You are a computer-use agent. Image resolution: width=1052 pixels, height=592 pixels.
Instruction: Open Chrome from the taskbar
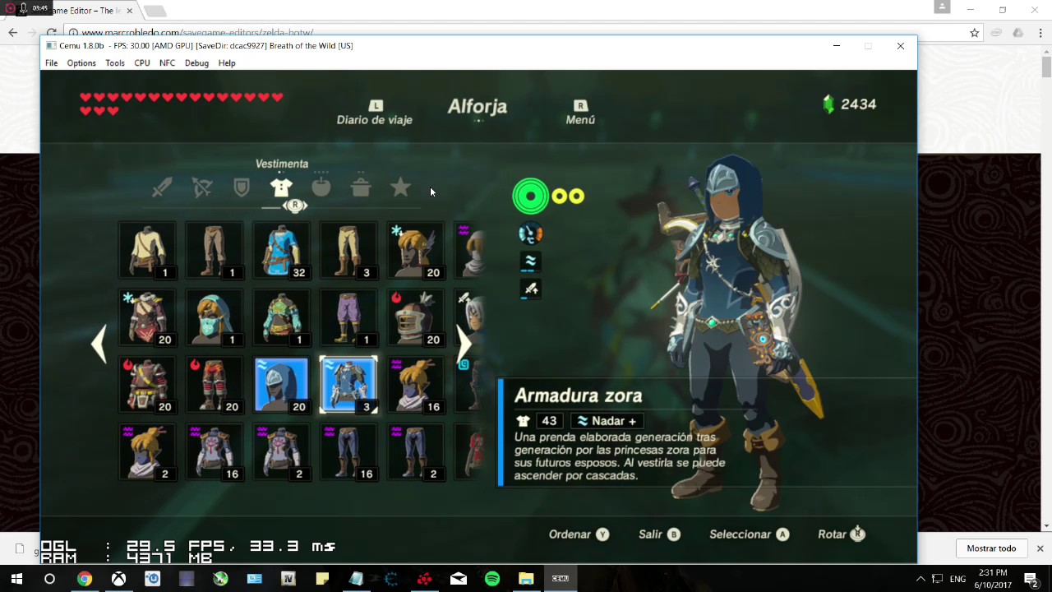pyautogui.click(x=84, y=579)
